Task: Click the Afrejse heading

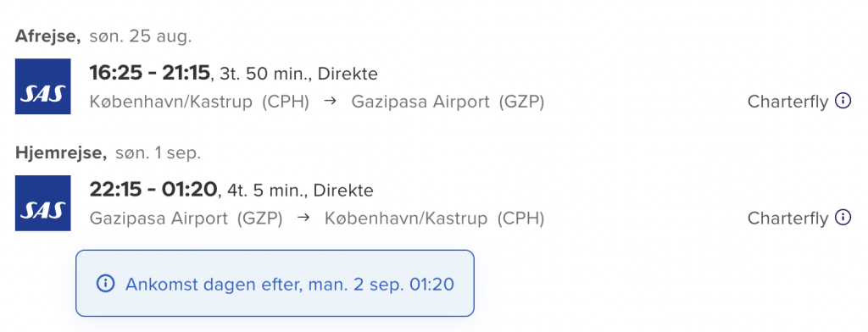Action: 48,37
